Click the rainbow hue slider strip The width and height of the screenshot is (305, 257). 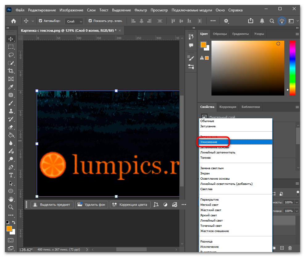(292, 68)
